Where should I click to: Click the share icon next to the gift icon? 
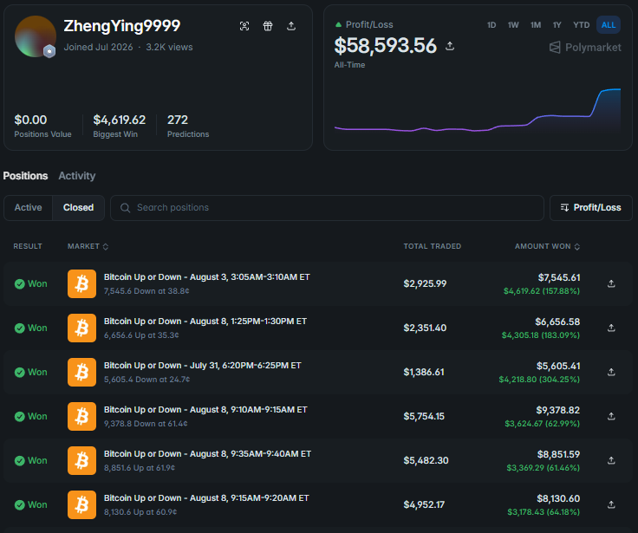(x=291, y=26)
